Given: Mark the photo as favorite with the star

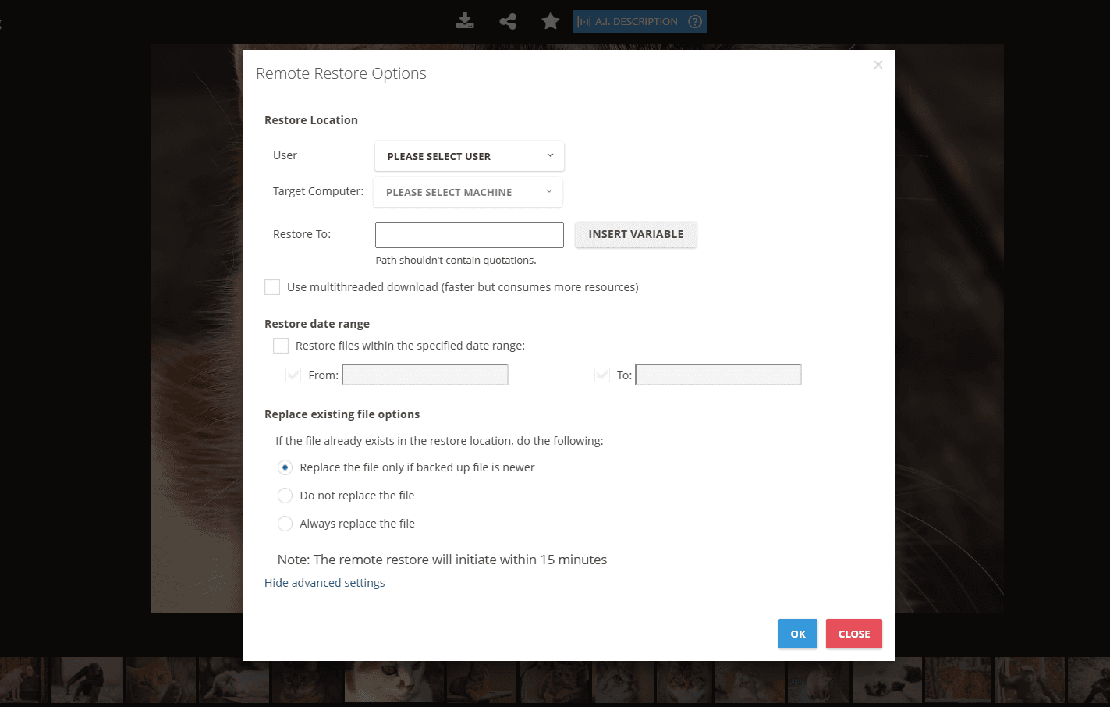Looking at the screenshot, I should 550,21.
